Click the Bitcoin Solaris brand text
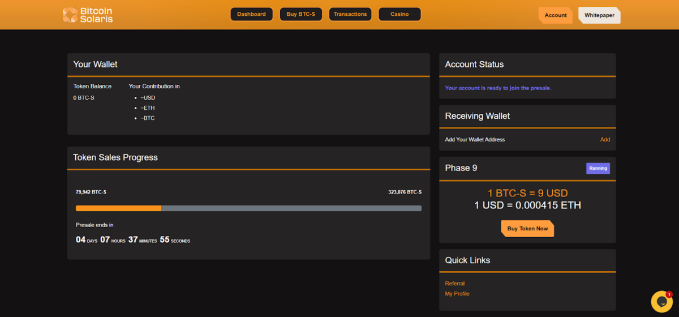Screen dimensions: 679x317 96,15
